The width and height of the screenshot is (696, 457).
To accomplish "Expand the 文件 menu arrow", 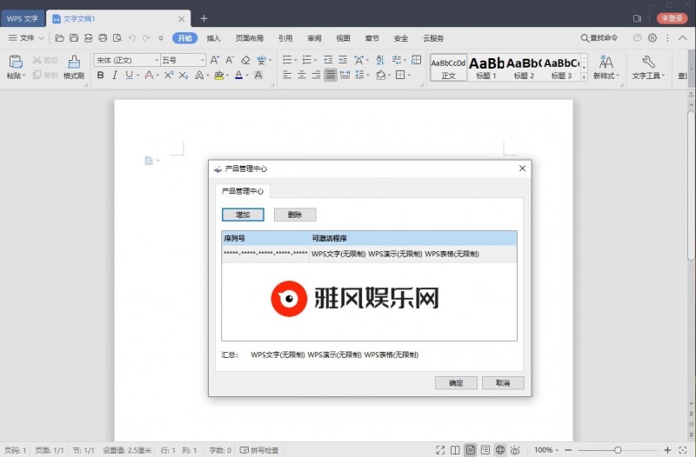I will (x=41, y=38).
